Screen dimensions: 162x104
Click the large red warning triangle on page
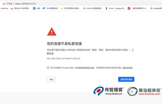tap(52, 32)
